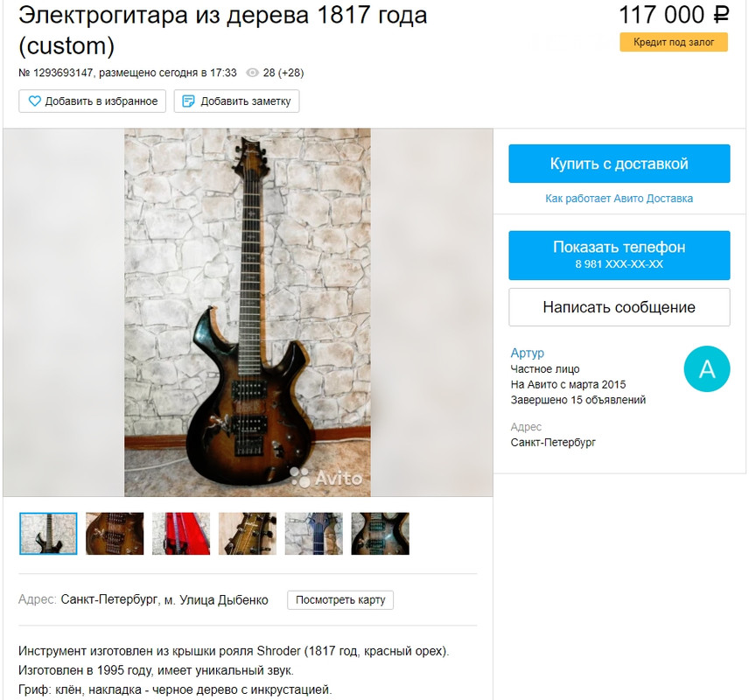The width and height of the screenshot is (749, 700).
Task: Select fifth thumbnail with blue neck
Action: coord(314,534)
